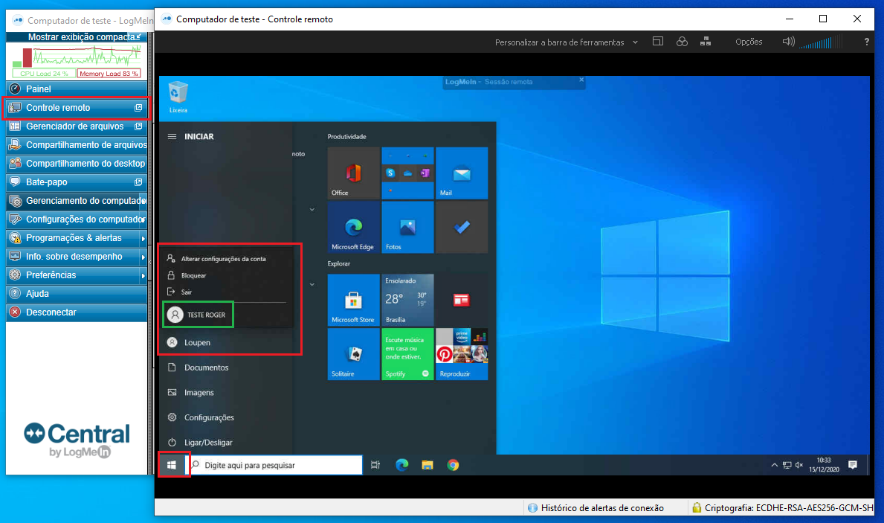Image resolution: width=884 pixels, height=523 pixels.
Task: Click the muted volume tray icon
Action: point(798,465)
